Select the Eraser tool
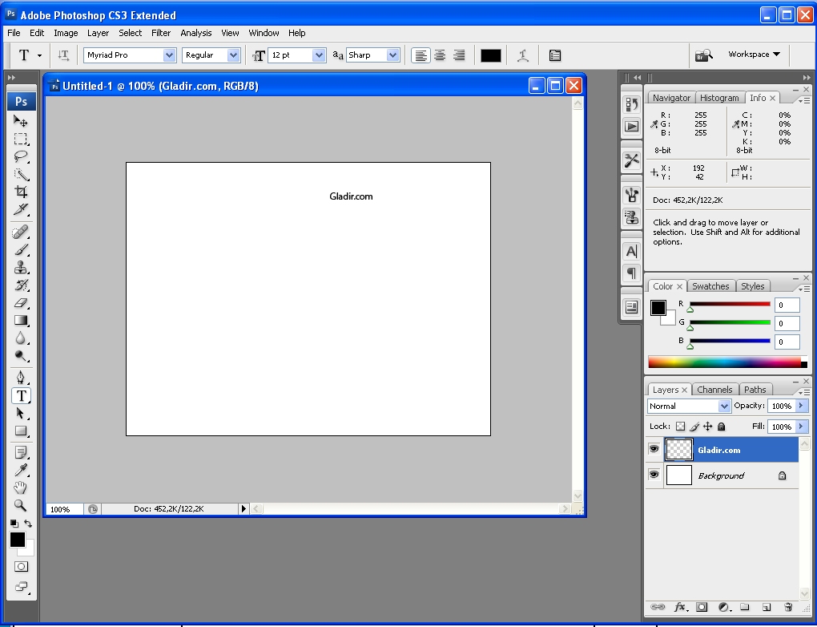 pos(21,303)
